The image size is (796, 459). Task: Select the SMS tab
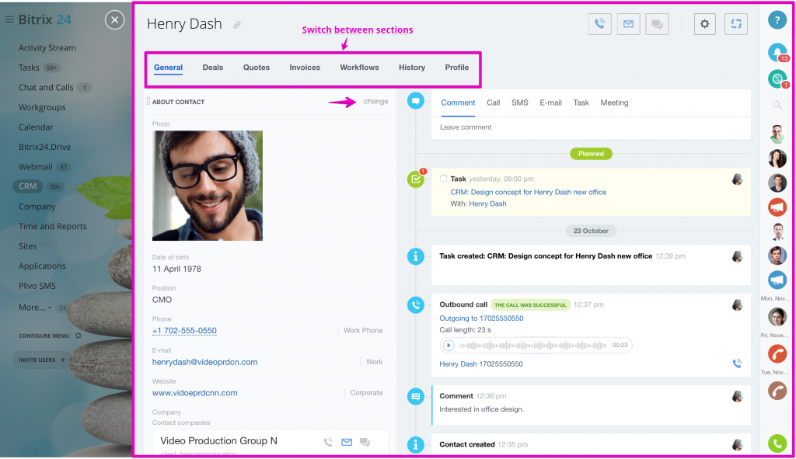point(520,103)
